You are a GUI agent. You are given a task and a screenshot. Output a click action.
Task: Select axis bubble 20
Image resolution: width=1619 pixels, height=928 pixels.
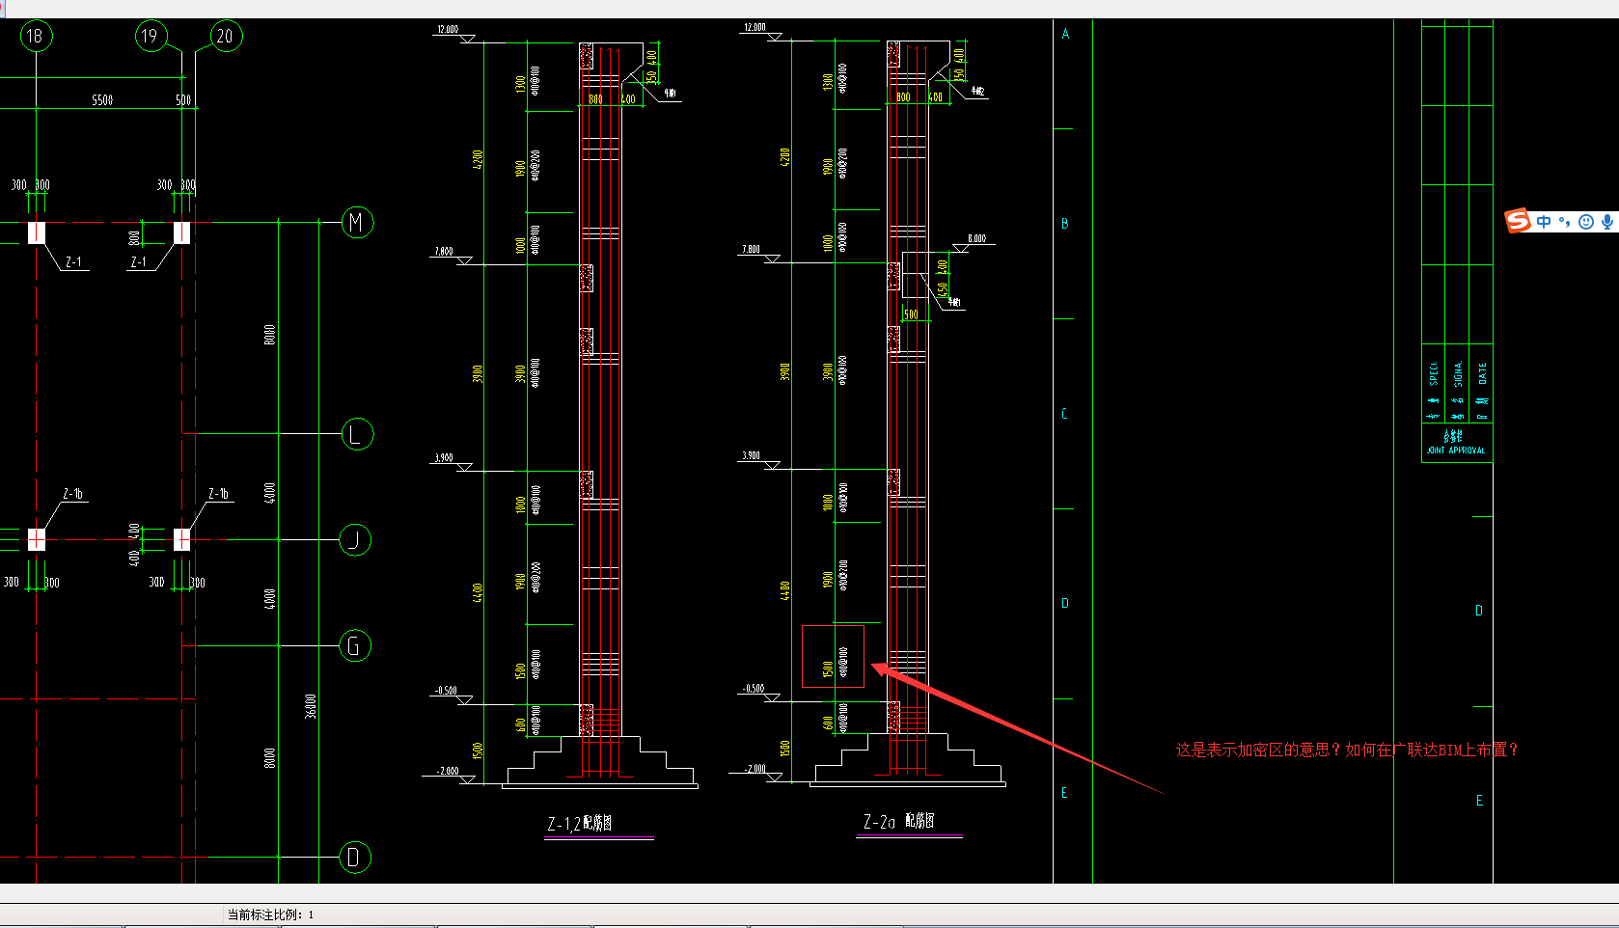(x=225, y=37)
